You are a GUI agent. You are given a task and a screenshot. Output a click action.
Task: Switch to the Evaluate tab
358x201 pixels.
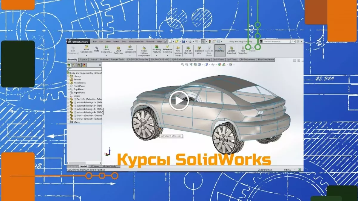click(x=104, y=60)
